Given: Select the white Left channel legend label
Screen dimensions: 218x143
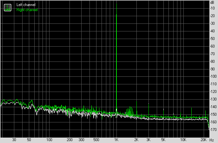Looking at the screenshot, I should (26, 5).
